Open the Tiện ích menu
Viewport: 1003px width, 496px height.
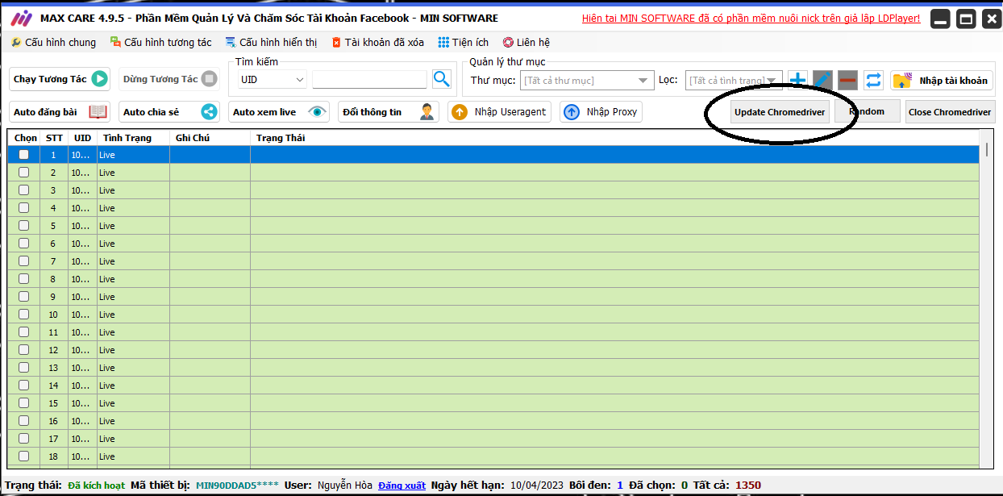(x=464, y=42)
